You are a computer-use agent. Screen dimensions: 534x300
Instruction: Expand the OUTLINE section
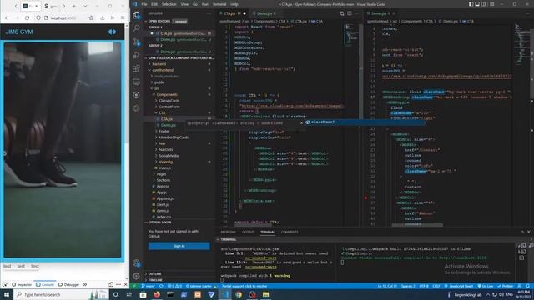pos(154,274)
